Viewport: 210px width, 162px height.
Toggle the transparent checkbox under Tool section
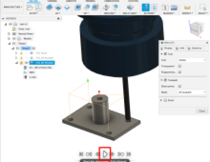pos(180,66)
